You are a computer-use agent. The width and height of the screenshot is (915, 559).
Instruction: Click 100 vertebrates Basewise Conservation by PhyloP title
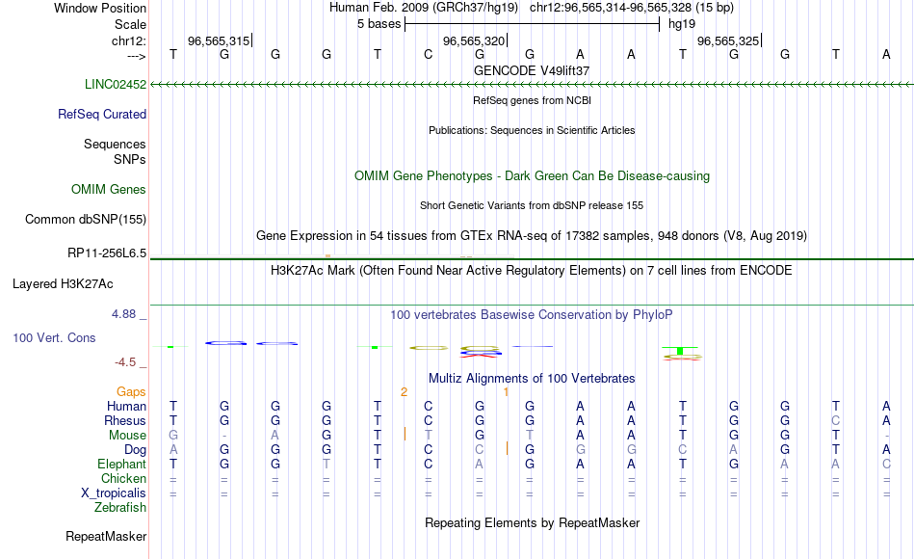point(532,315)
